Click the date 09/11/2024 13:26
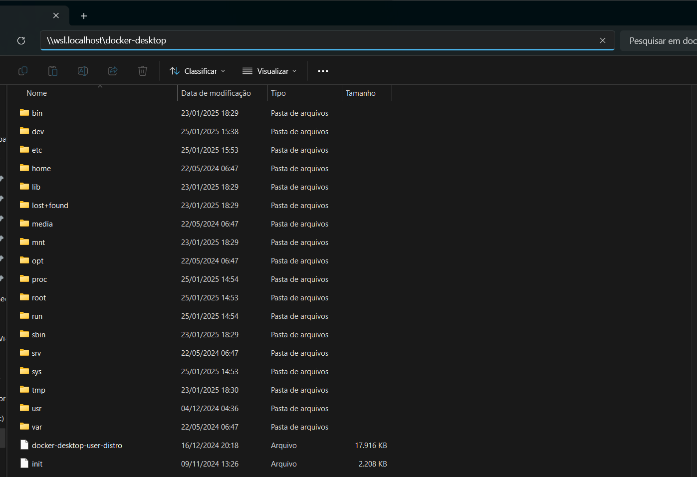Viewport: 697px width, 477px height. 210,464
